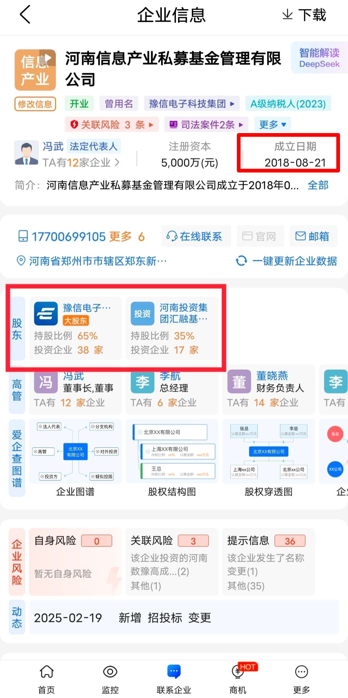Tap 投资企业 38 家 text
Image resolution: width=348 pixels, height=698 pixels.
(x=69, y=350)
